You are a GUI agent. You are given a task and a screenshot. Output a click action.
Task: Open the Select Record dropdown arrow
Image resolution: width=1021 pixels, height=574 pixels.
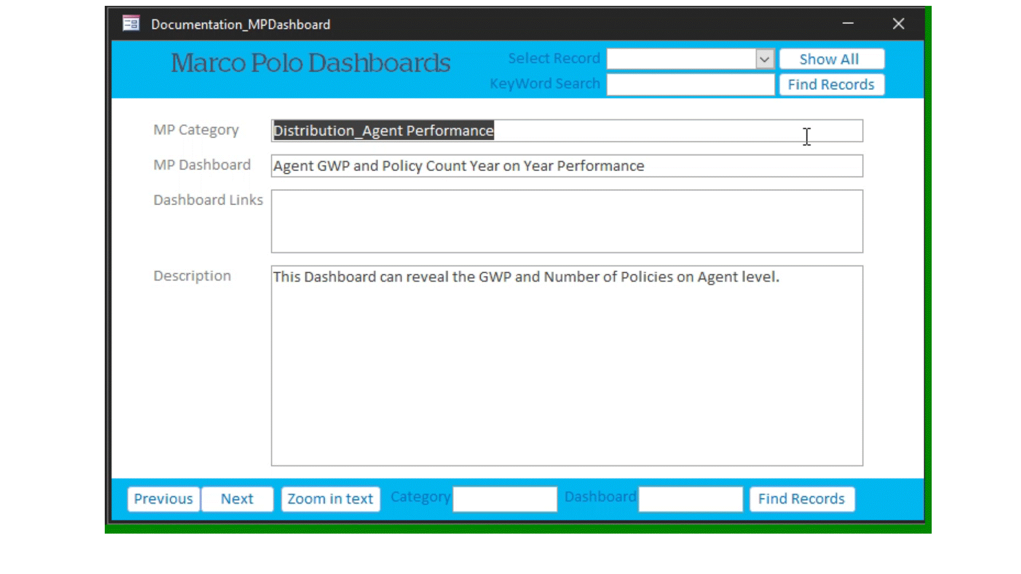click(764, 59)
